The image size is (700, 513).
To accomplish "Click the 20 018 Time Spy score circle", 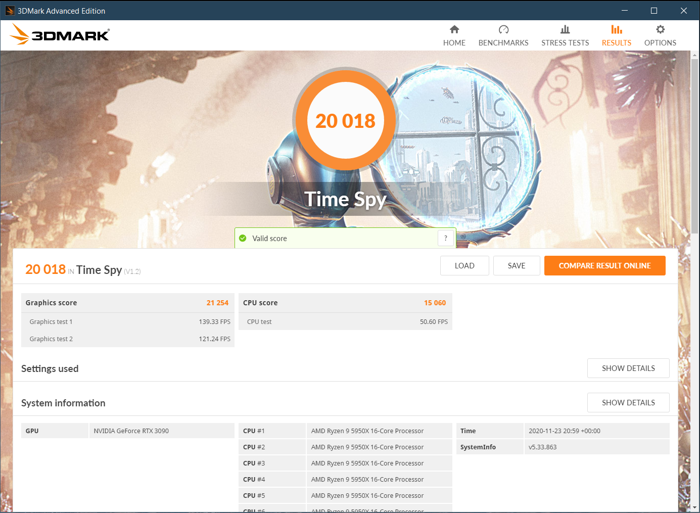I will [346, 120].
